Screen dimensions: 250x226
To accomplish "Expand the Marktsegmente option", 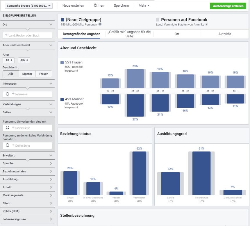I will point(27,195).
